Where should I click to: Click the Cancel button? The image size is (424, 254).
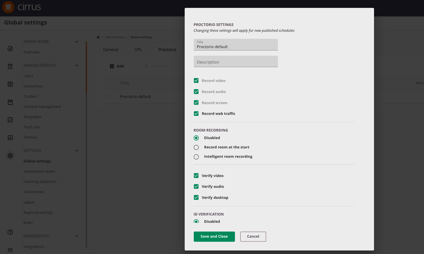pos(253,237)
